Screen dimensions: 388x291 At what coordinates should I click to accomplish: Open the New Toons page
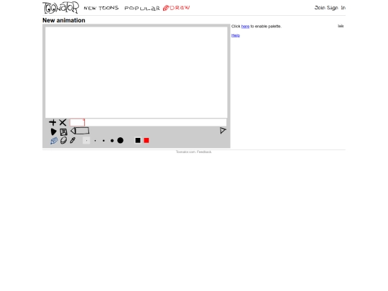(101, 8)
